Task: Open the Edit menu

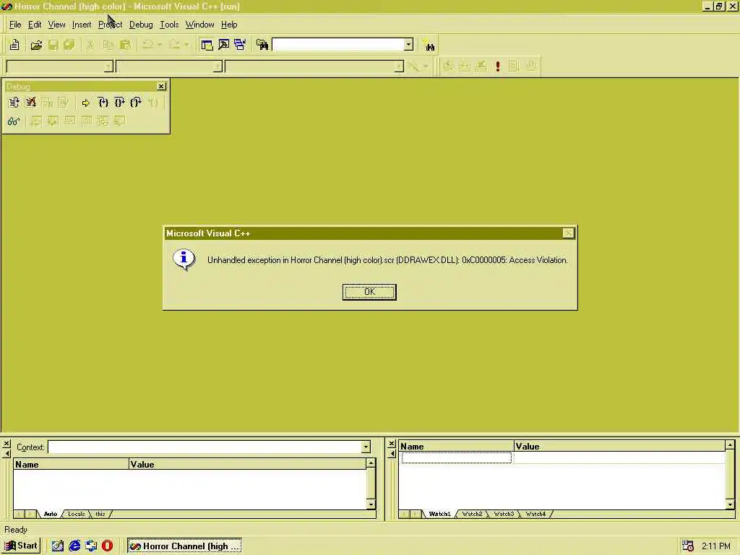Action: 35,25
